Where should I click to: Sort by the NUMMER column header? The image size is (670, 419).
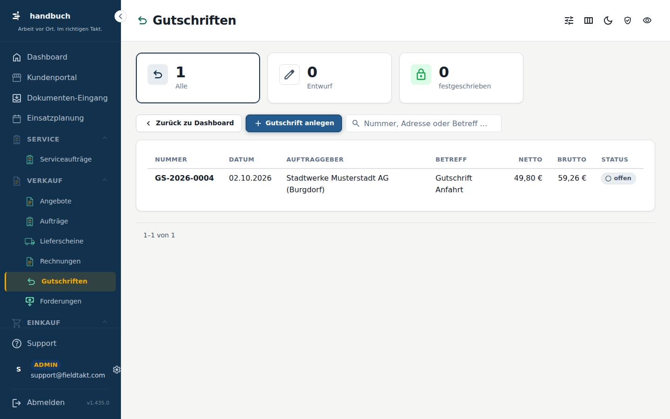[171, 160]
